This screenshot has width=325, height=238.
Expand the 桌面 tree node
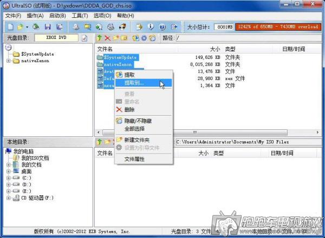8,171
